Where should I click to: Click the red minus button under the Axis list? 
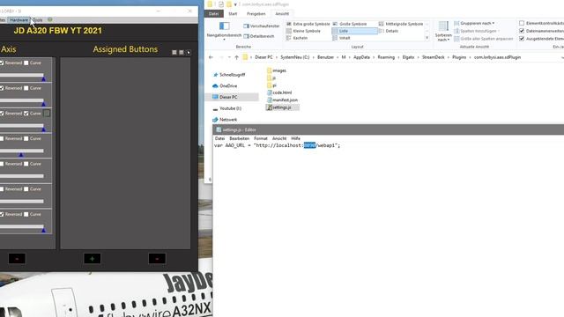(17, 258)
